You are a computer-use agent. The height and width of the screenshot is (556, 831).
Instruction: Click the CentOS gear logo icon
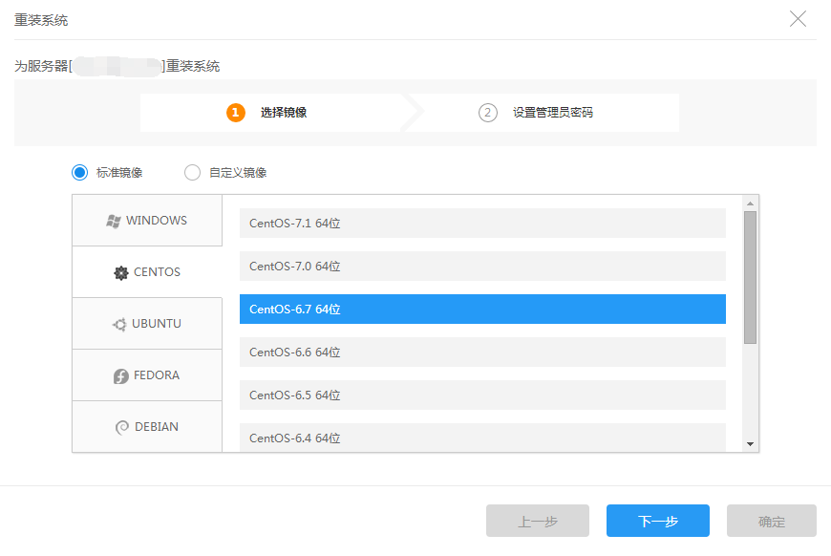point(121,272)
